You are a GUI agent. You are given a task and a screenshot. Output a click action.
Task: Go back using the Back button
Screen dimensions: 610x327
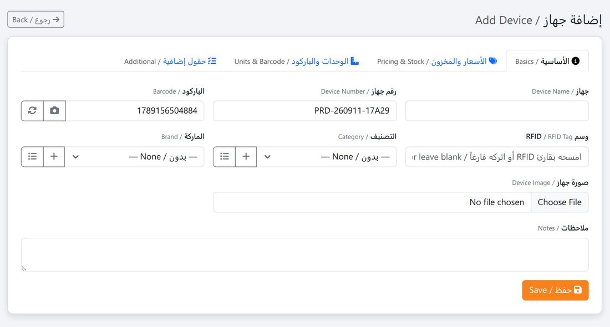(x=36, y=19)
